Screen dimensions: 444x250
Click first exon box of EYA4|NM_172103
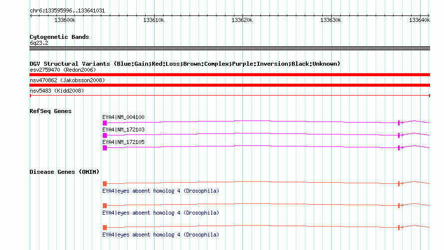coord(105,135)
